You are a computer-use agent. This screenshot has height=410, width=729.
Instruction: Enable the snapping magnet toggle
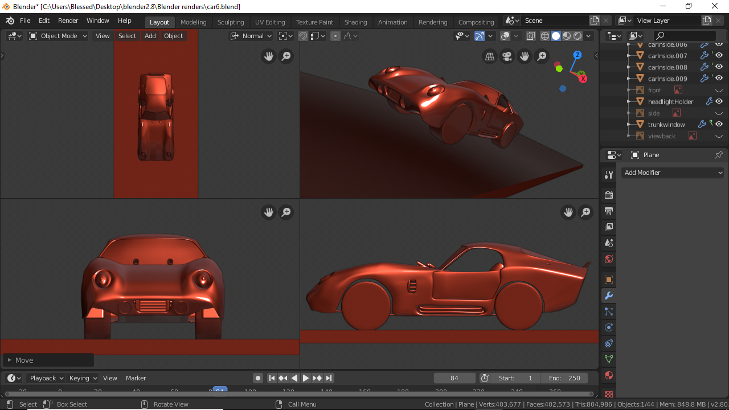[x=303, y=36]
